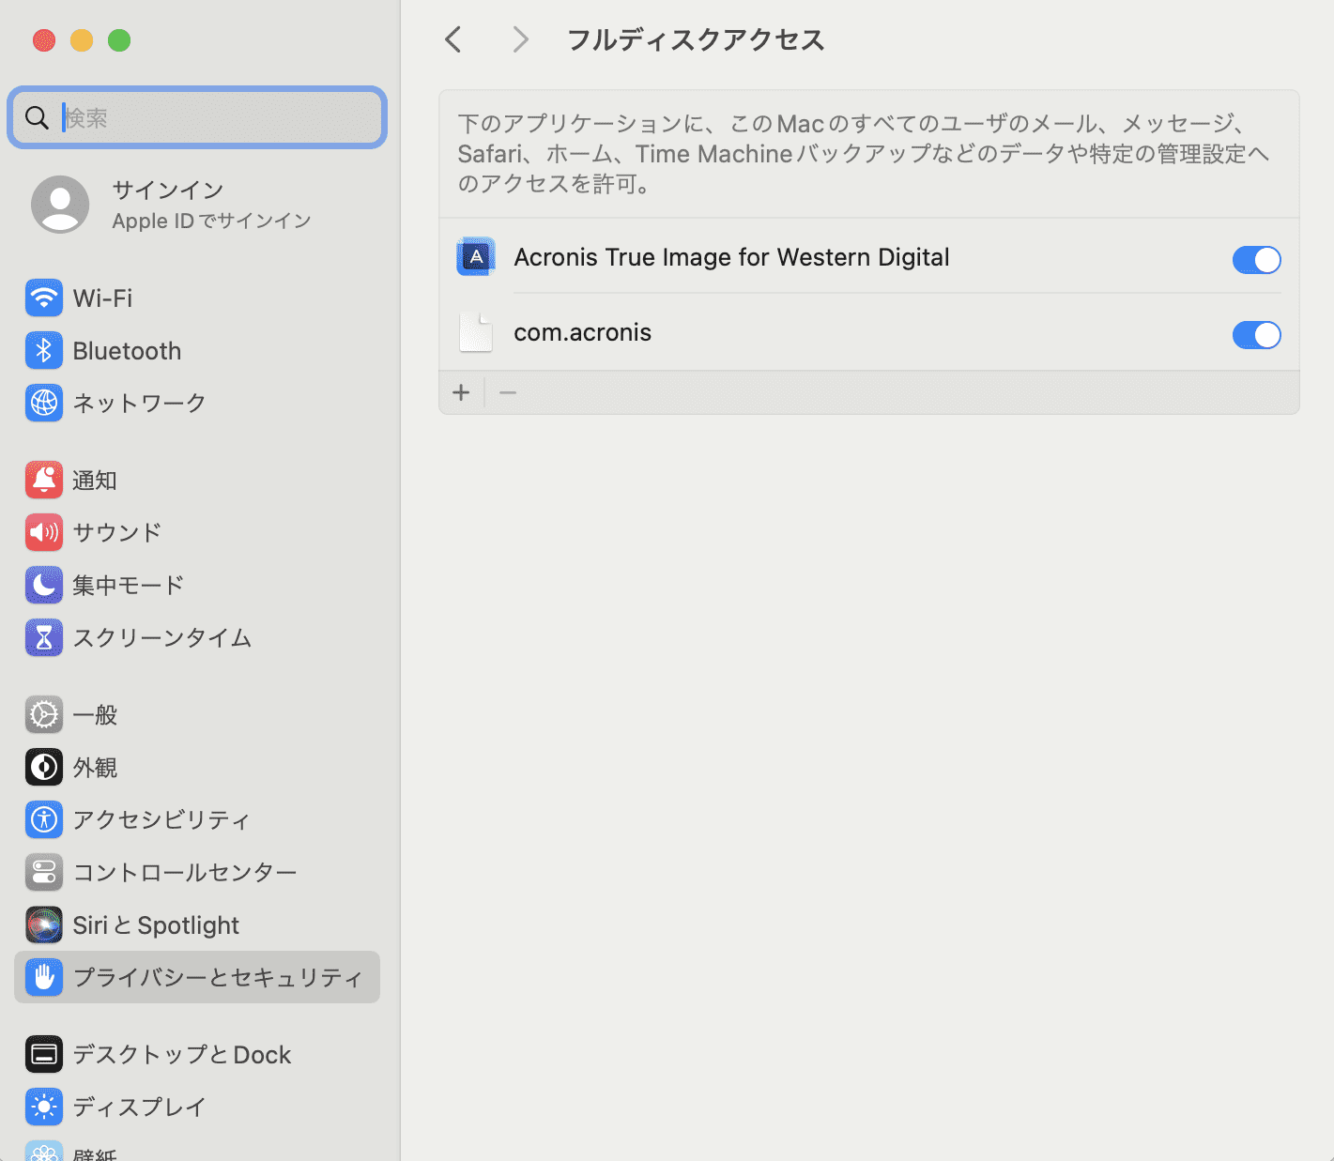Go back with the left chevron

[453, 39]
